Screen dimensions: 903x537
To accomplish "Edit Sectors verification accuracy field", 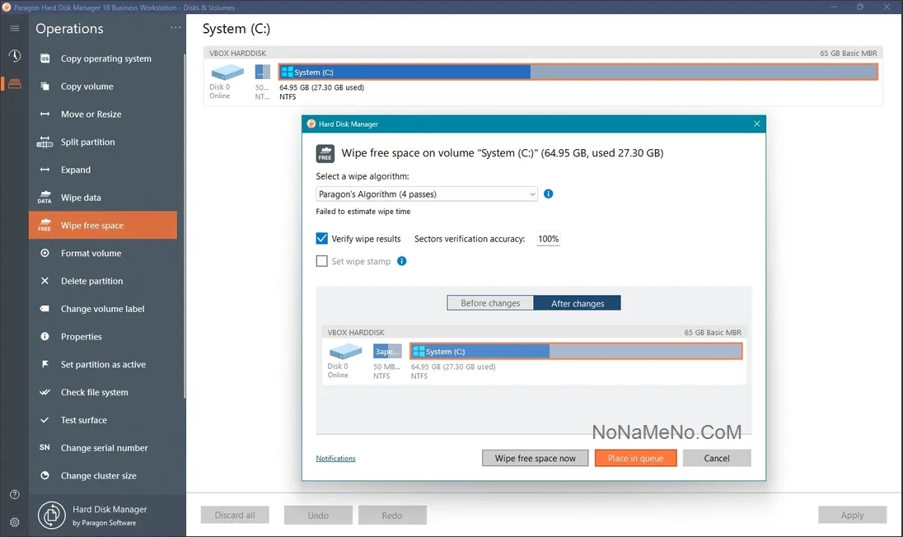I will pos(548,239).
